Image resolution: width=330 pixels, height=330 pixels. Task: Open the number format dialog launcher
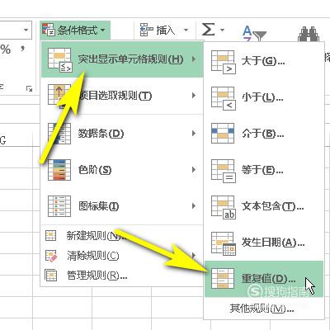[29, 88]
